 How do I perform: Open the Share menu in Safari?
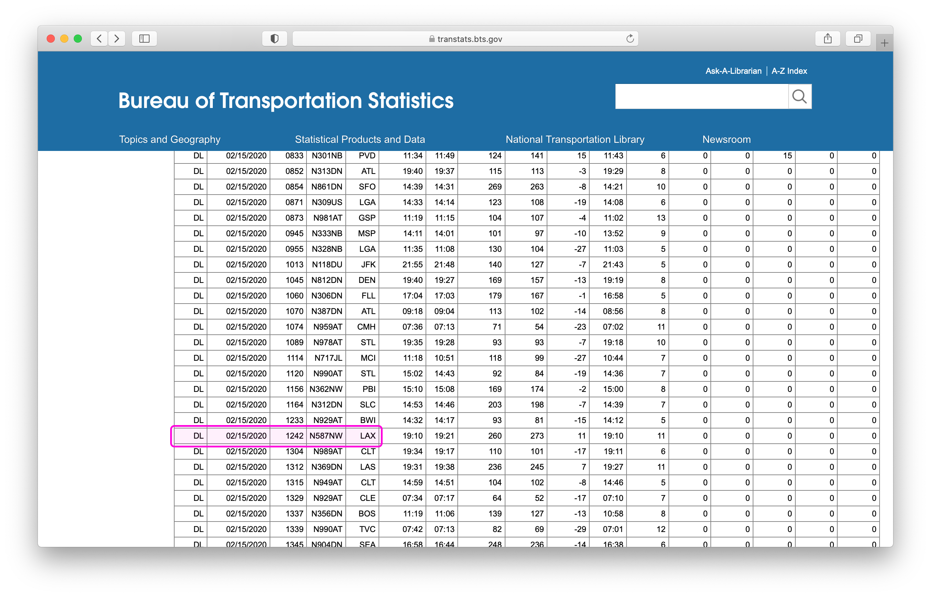(x=828, y=38)
